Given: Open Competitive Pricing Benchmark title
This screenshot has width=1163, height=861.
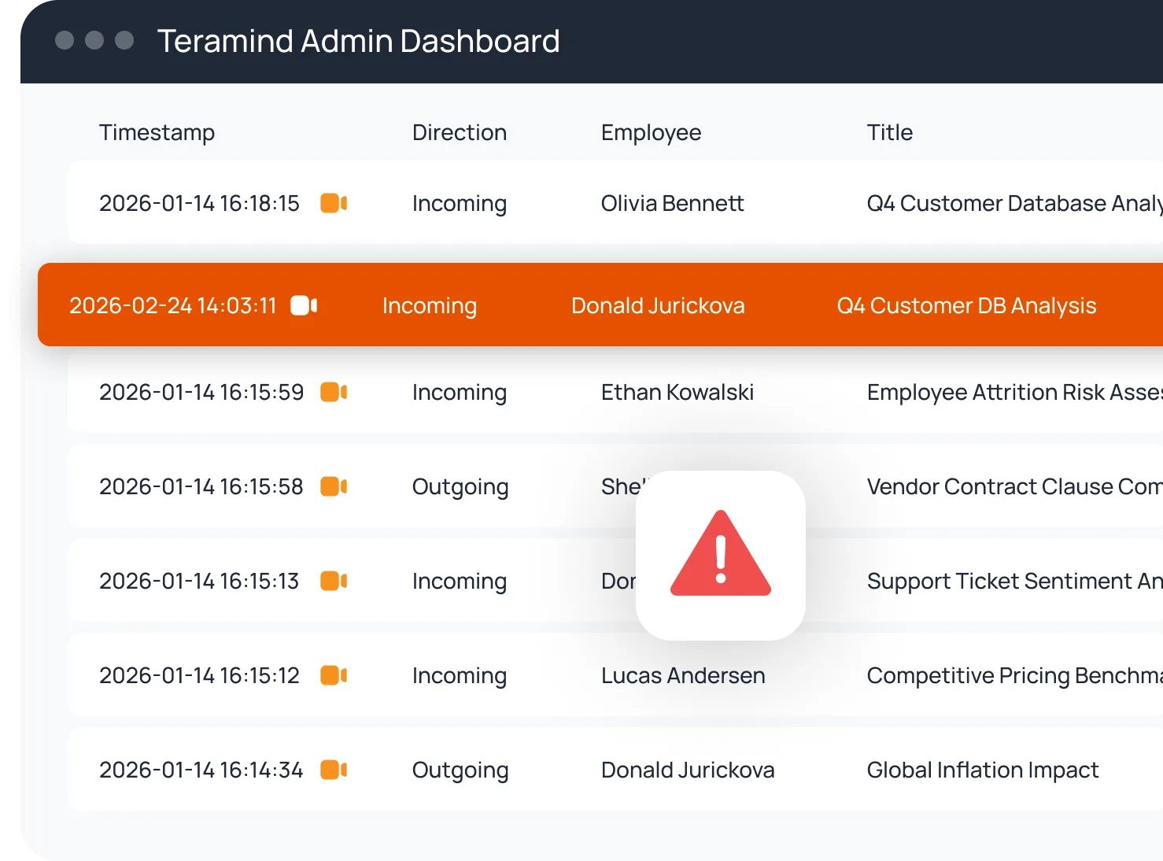Looking at the screenshot, I should 1014,675.
